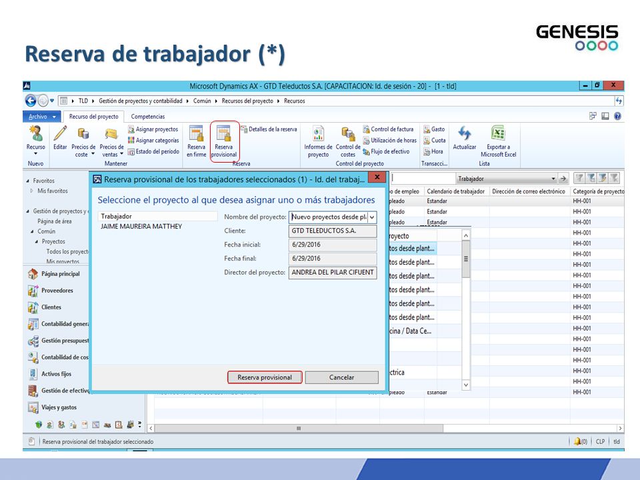Close the Reserva provisional dialog
Image resolution: width=640 pixels, height=480 pixels.
(x=377, y=177)
